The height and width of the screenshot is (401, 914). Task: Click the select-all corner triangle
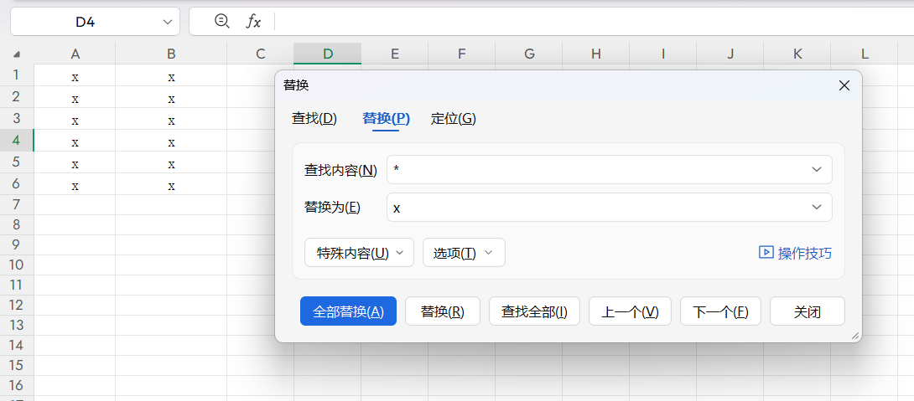click(x=17, y=54)
